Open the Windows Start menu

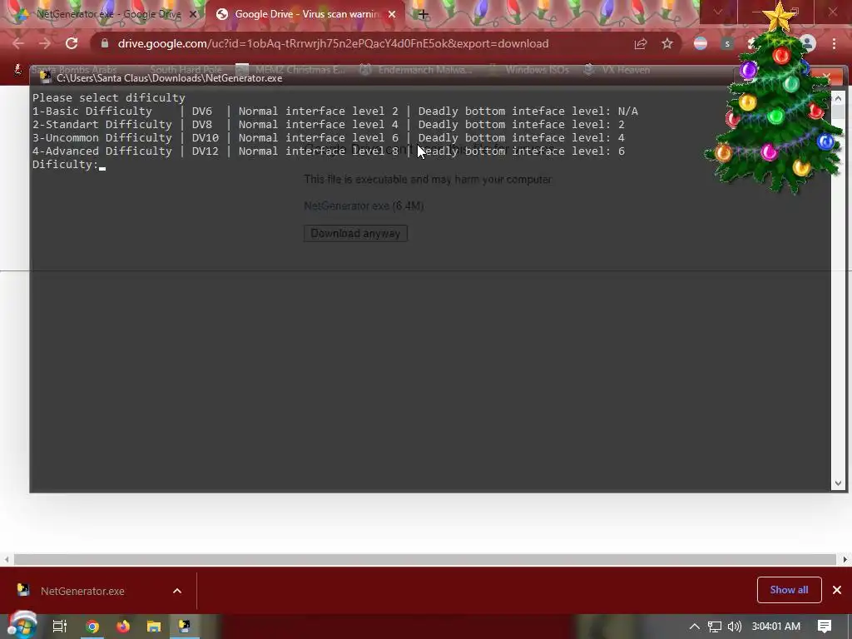(22, 627)
